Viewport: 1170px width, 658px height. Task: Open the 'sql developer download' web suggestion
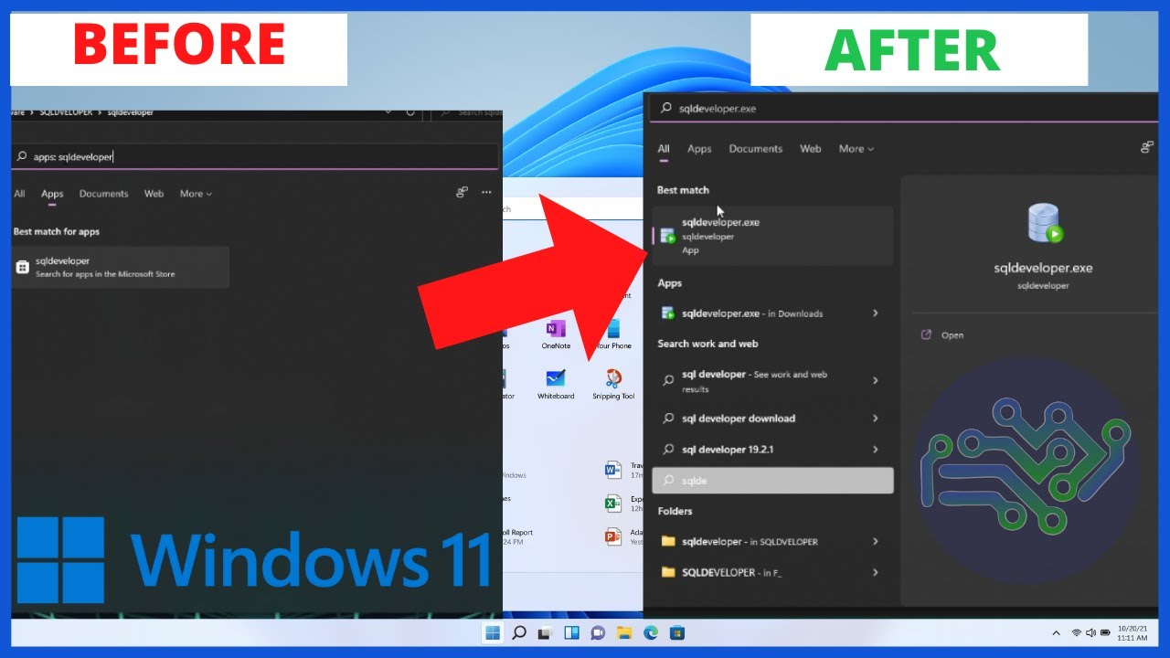[x=772, y=419]
